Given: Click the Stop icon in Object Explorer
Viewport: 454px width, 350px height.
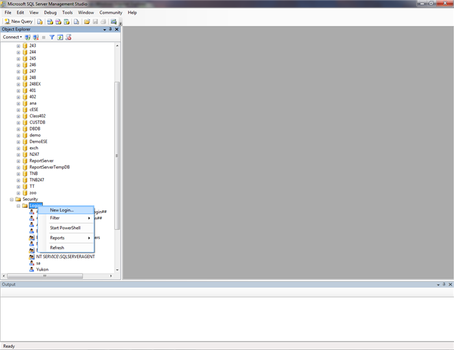Looking at the screenshot, I should click(43, 38).
